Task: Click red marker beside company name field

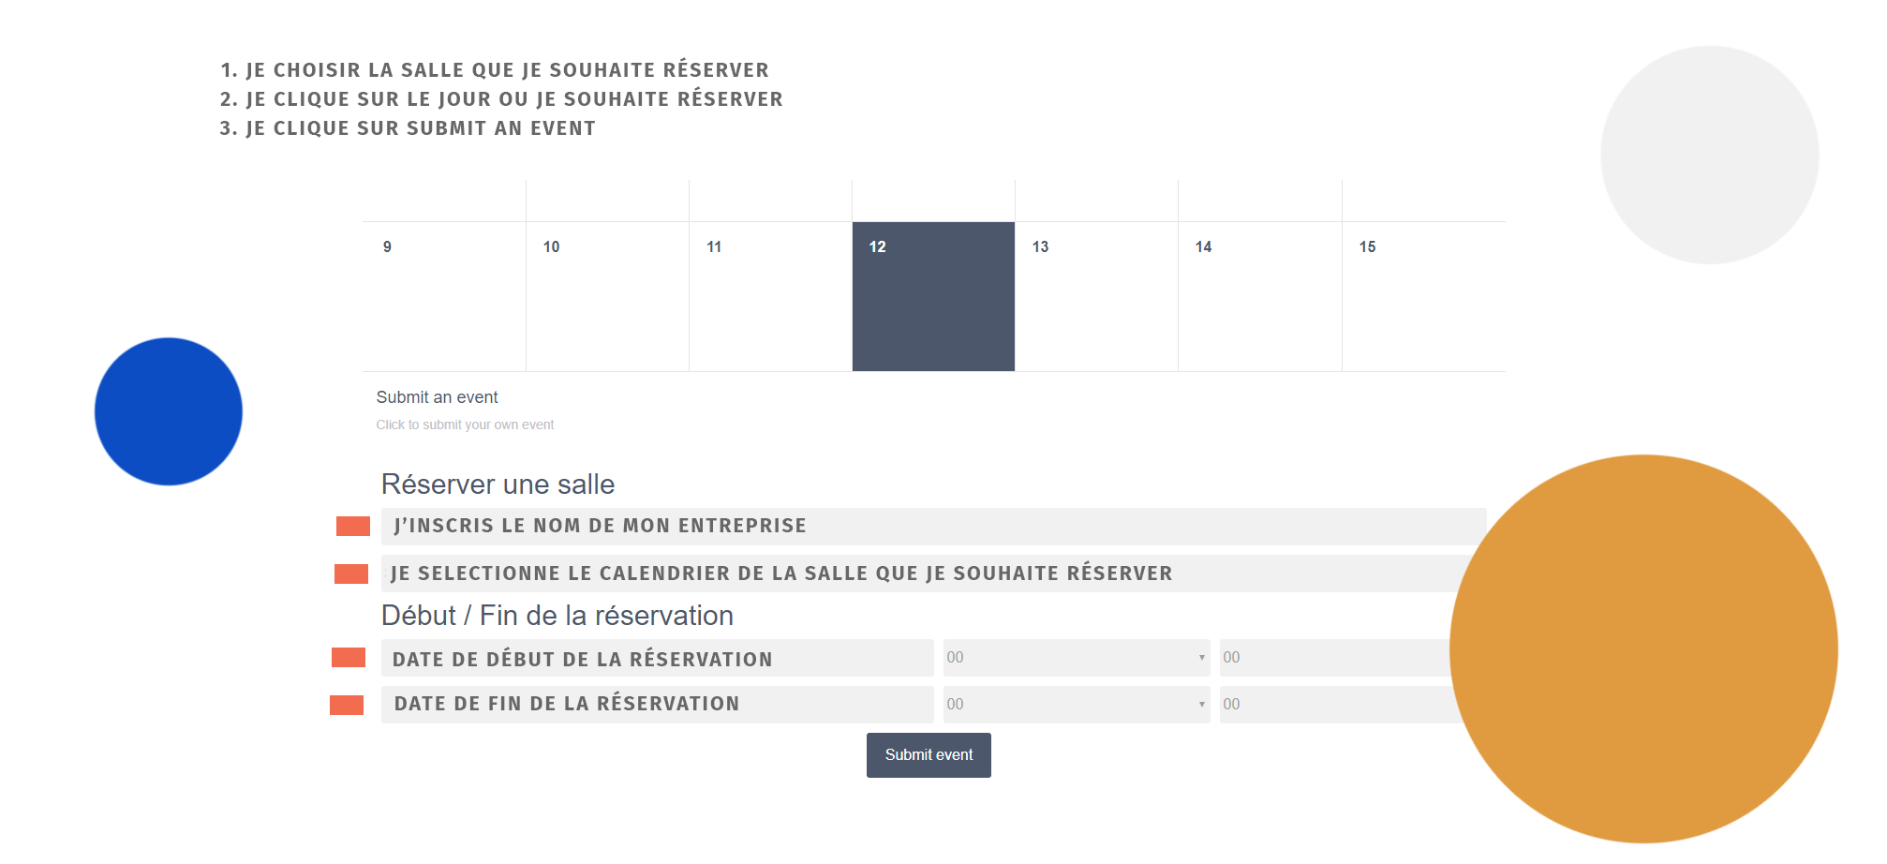Action: click(353, 527)
